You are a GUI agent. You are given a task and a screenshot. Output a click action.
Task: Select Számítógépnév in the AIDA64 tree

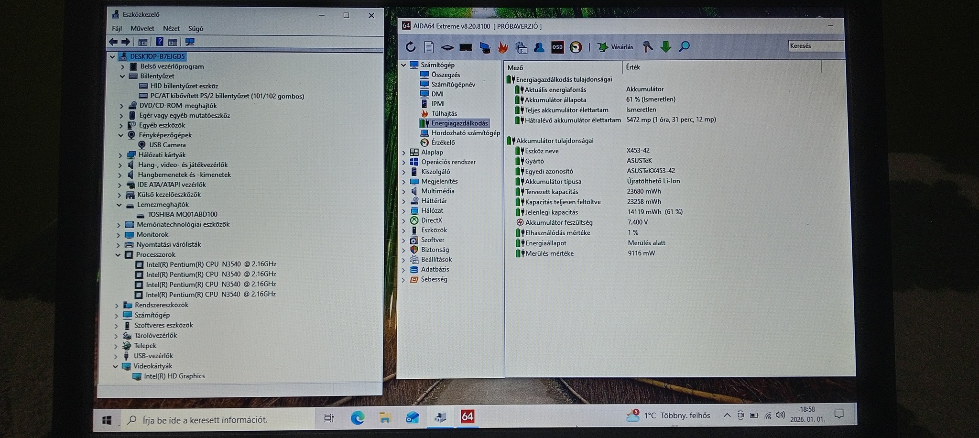[x=453, y=85]
